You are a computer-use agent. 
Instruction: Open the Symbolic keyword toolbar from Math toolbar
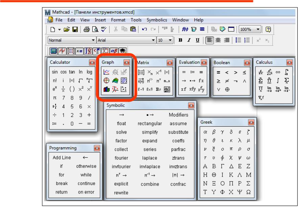coord(123,51)
